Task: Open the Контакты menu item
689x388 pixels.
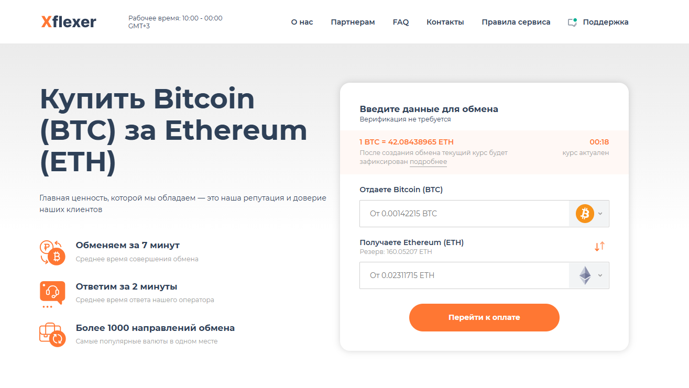Action: 445,22
